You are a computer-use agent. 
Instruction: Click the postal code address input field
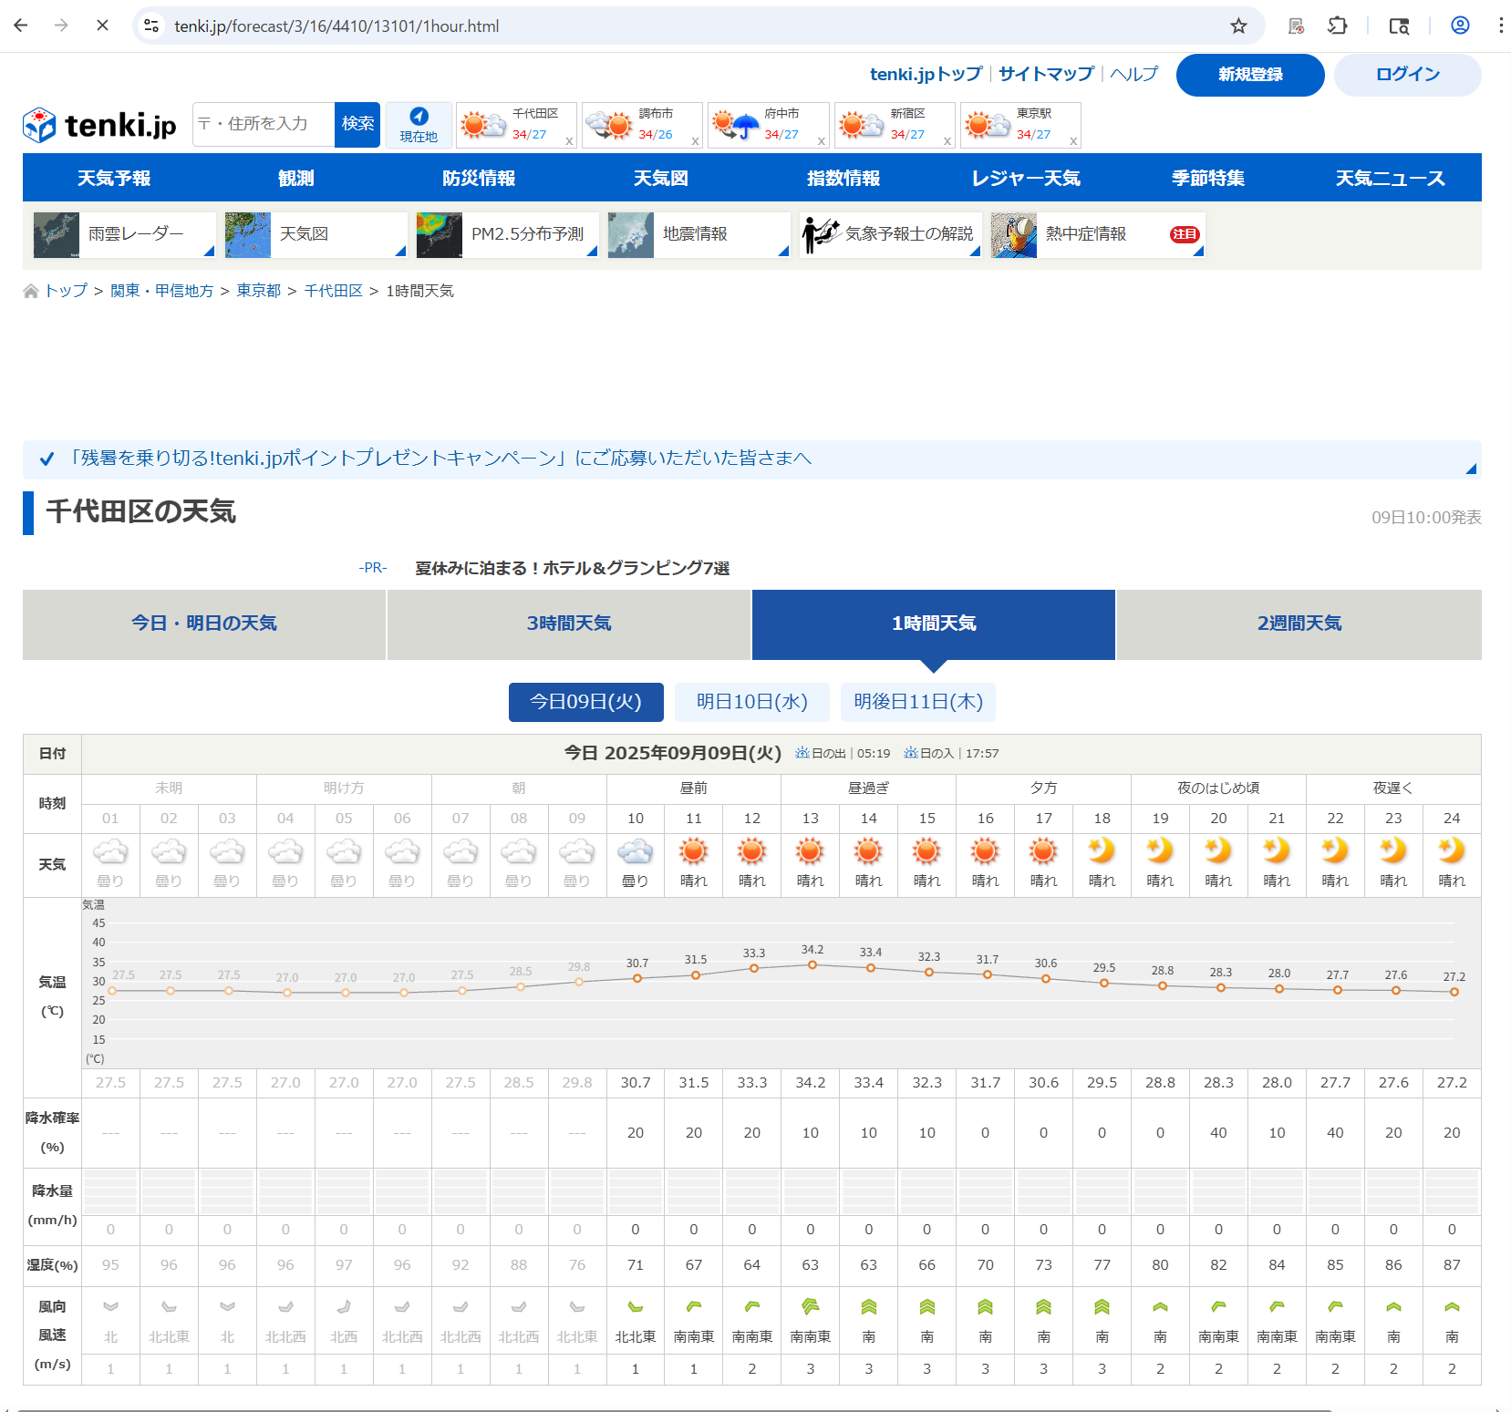pos(264,124)
